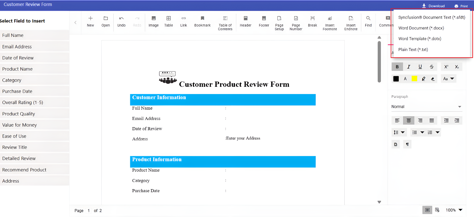This screenshot has width=474, height=217.
Task: Insert the Detailed Review field
Action: click(34, 158)
